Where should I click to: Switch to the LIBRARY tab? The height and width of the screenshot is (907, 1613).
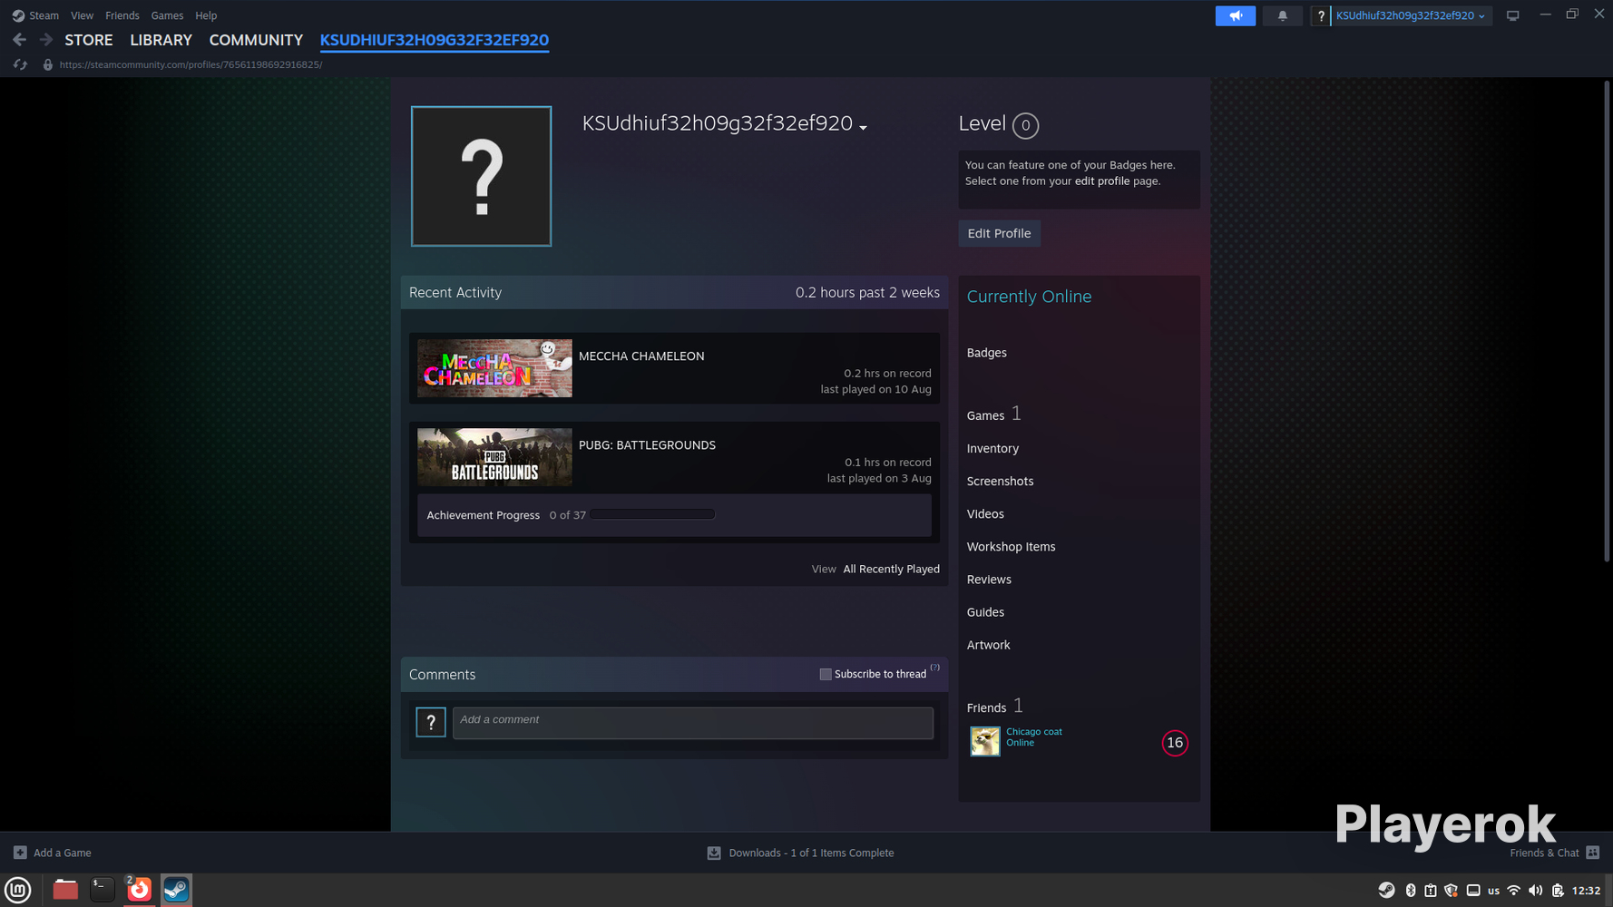(161, 40)
